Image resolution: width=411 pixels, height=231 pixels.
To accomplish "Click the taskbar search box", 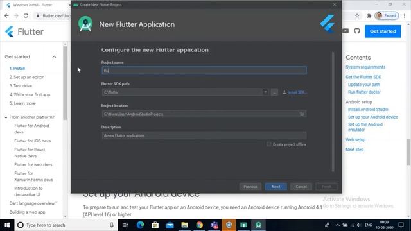I will point(66,225).
